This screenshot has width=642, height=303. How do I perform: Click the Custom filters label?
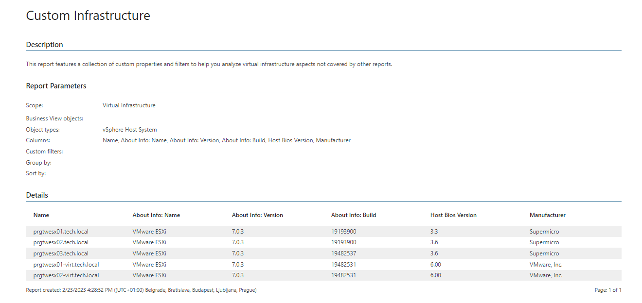[x=44, y=151]
